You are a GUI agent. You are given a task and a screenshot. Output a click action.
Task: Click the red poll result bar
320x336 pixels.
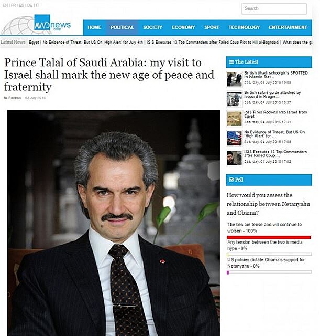[269, 237]
